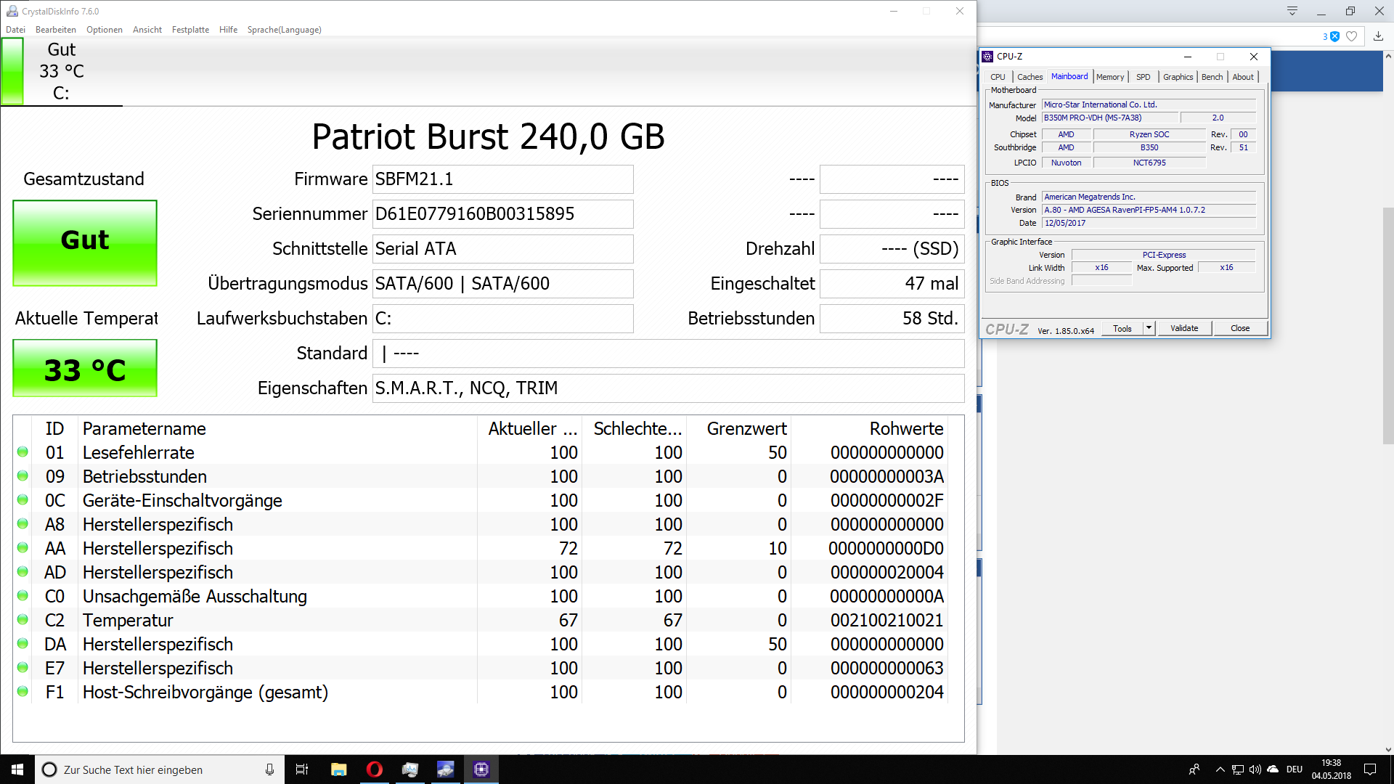
Task: Click the green Gut health status button
Action: (x=85, y=242)
